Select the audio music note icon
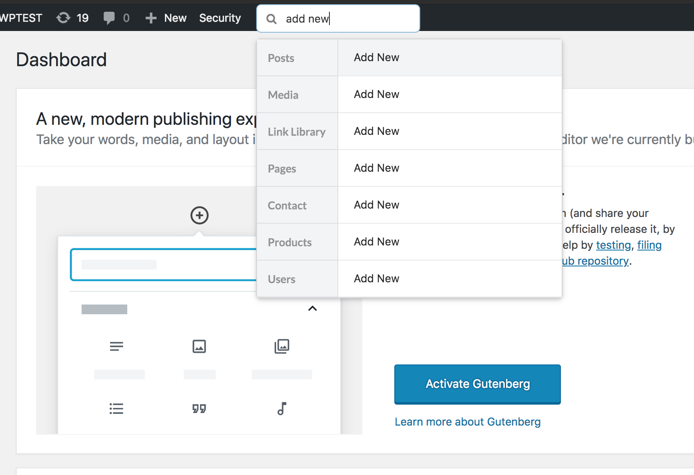 click(x=282, y=408)
